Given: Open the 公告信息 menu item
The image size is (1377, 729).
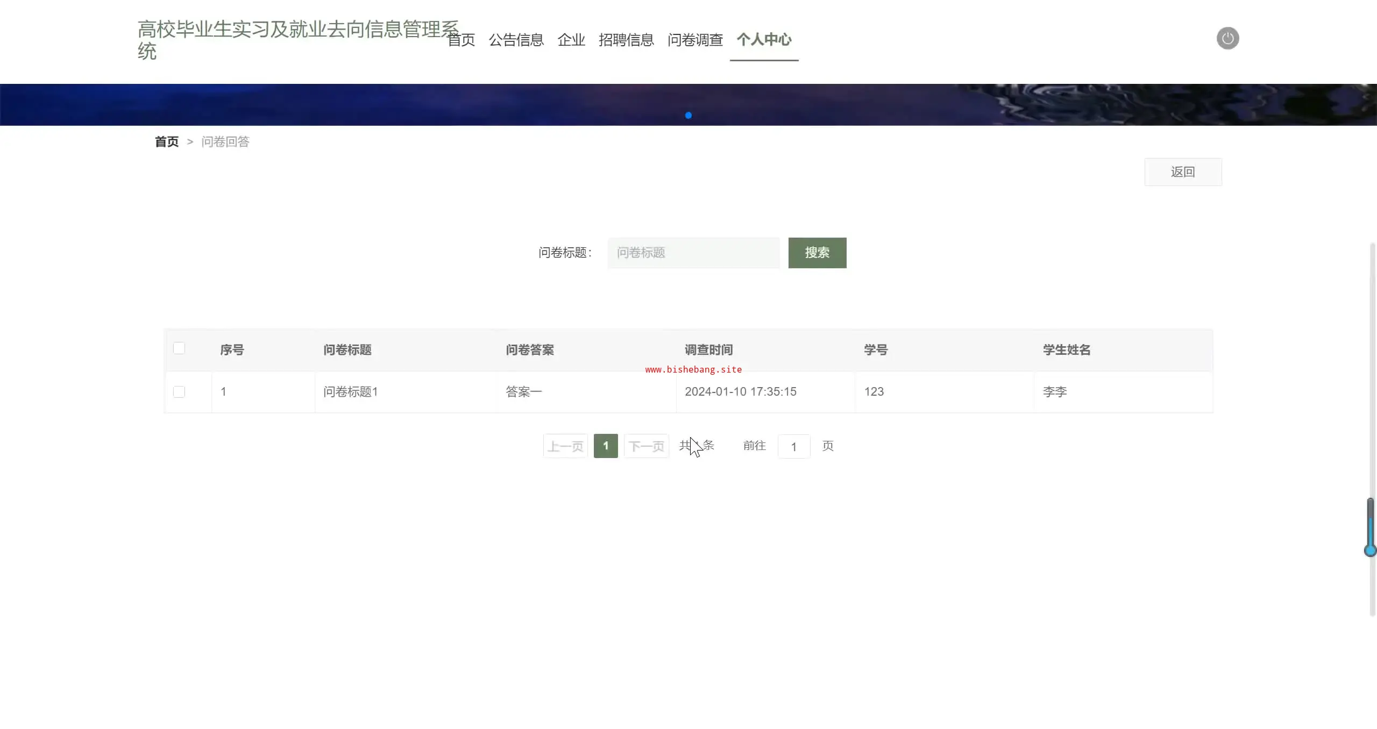Looking at the screenshot, I should click(516, 40).
